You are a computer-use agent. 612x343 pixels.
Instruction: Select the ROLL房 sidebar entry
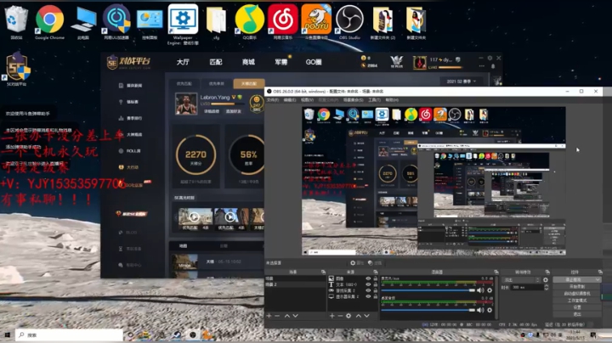click(130, 151)
